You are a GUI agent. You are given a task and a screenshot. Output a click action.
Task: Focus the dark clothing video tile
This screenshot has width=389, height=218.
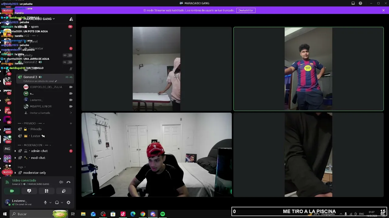pos(308,155)
